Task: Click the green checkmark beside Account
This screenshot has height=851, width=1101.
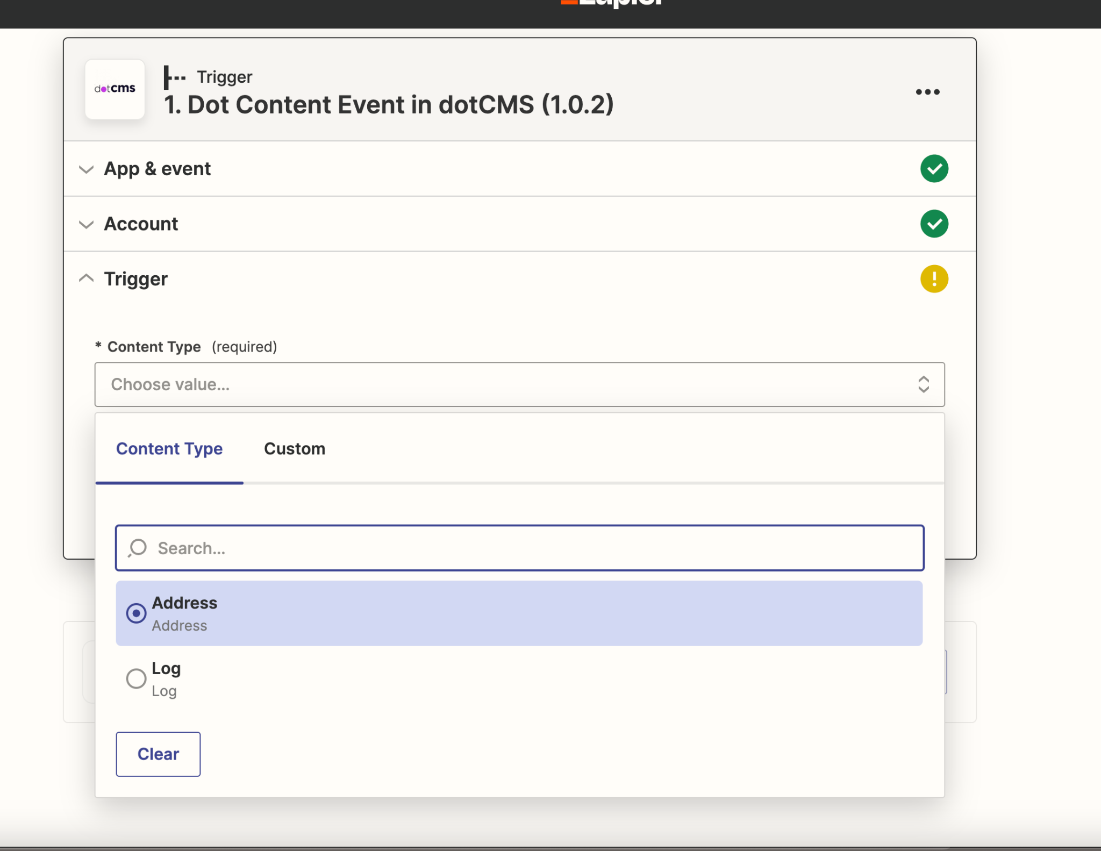Action: coord(934,224)
